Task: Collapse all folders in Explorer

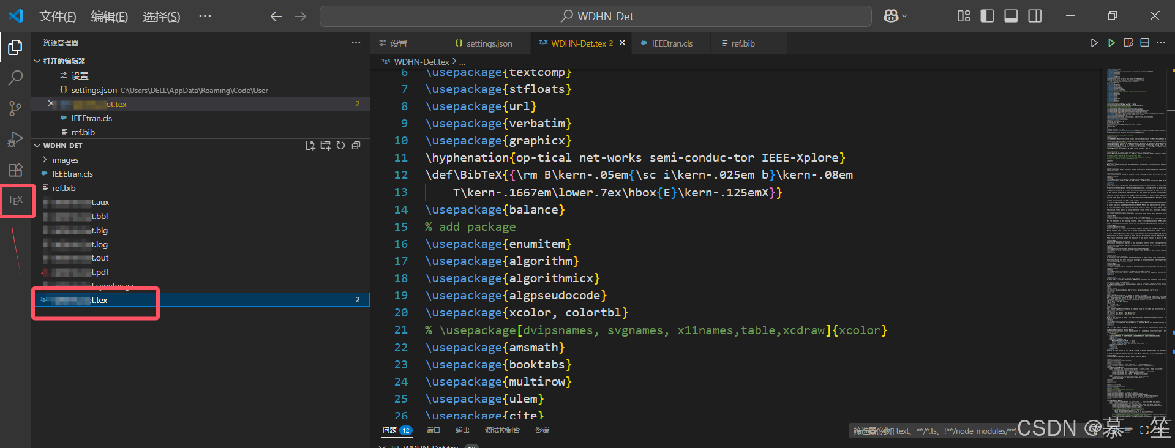Action: (x=356, y=146)
